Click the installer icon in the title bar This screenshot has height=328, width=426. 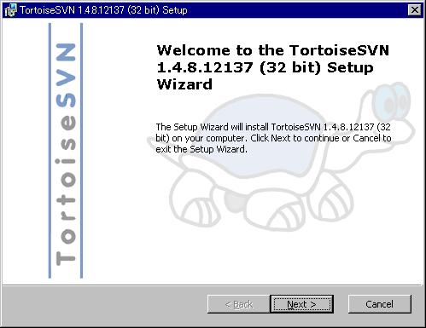pyautogui.click(x=11, y=10)
